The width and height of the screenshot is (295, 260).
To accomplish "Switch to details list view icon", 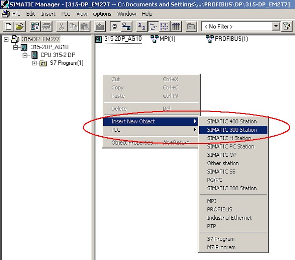I will [176, 26].
